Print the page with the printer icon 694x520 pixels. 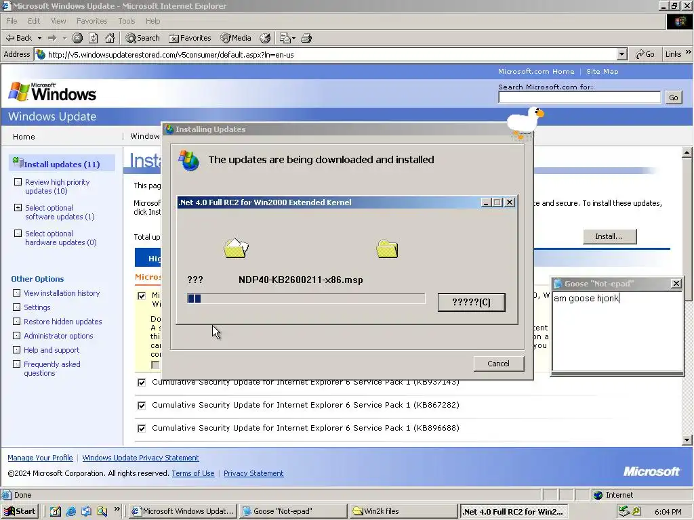click(x=306, y=38)
